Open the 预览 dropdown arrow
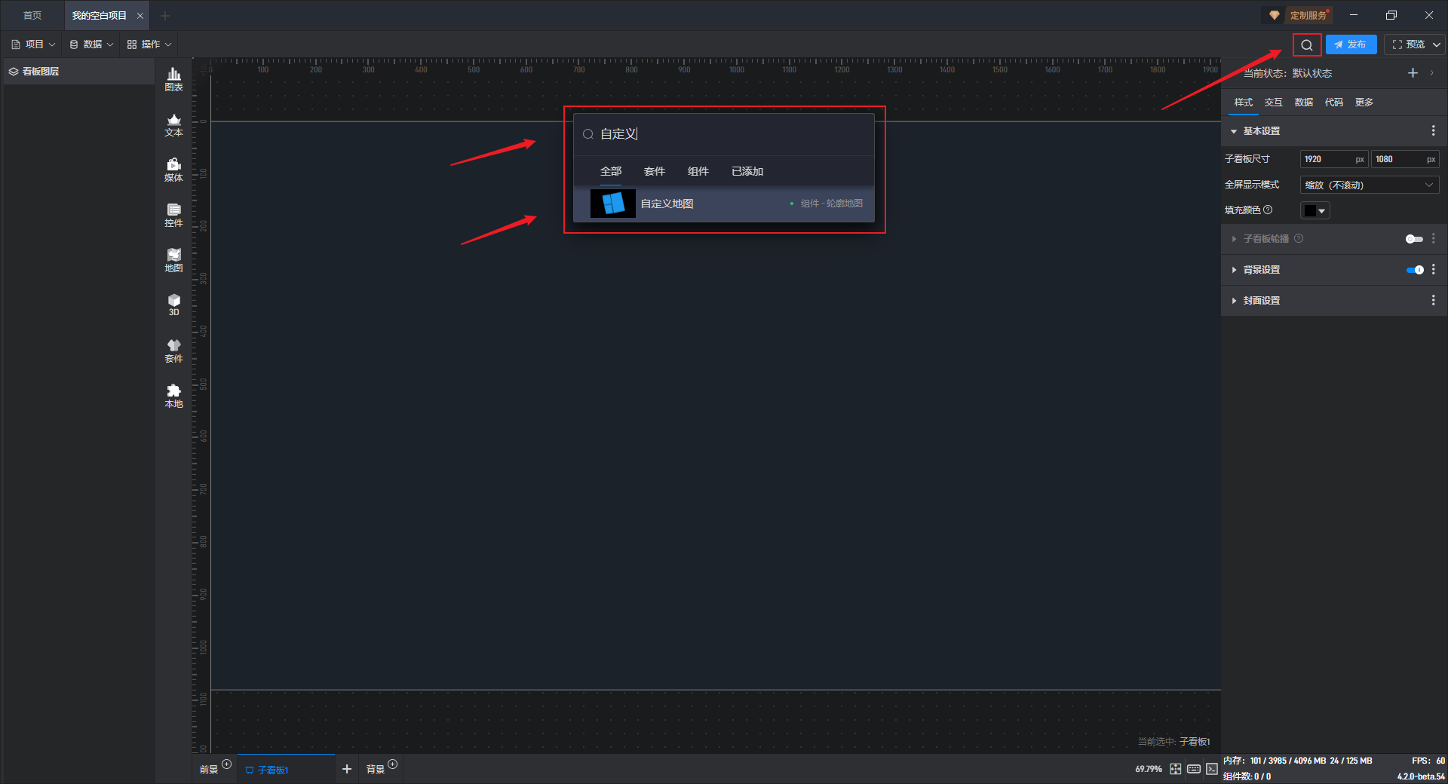 click(1437, 45)
